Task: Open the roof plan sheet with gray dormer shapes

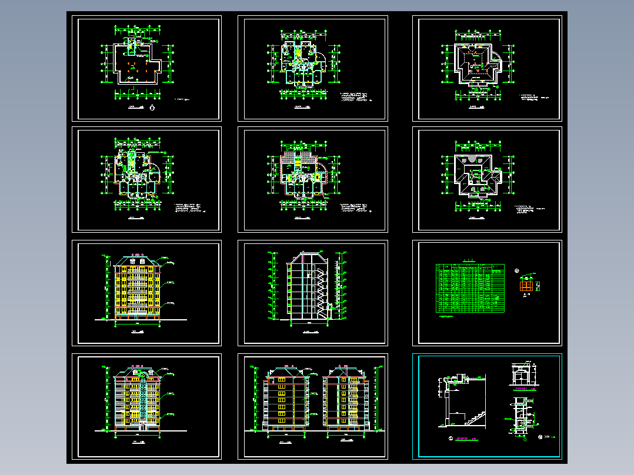Action: click(x=487, y=179)
